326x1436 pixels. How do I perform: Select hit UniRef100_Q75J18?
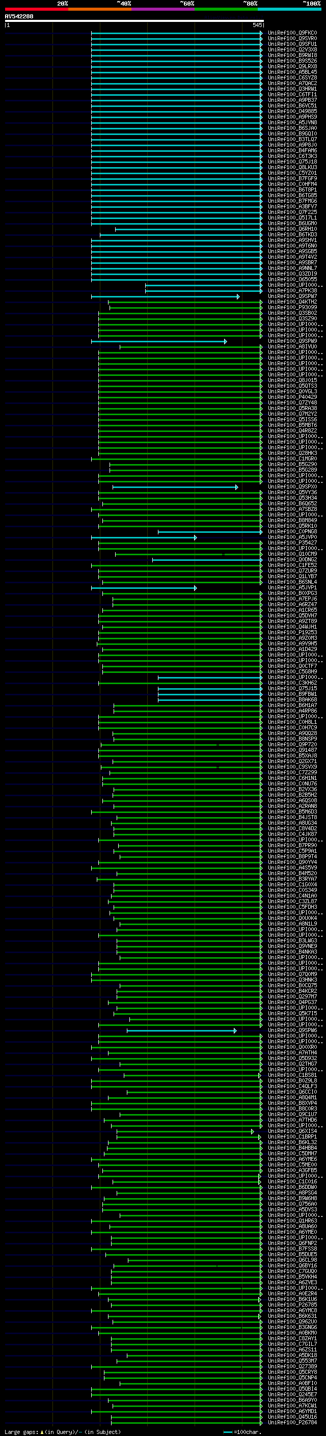point(292,161)
